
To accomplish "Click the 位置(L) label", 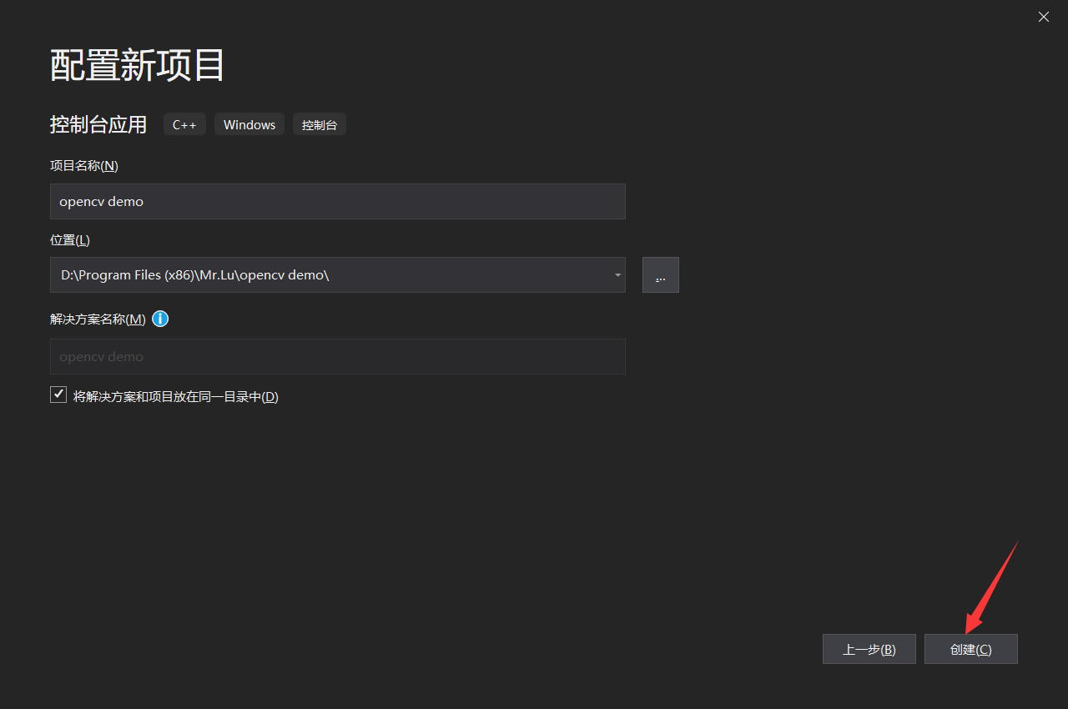I will pos(69,239).
